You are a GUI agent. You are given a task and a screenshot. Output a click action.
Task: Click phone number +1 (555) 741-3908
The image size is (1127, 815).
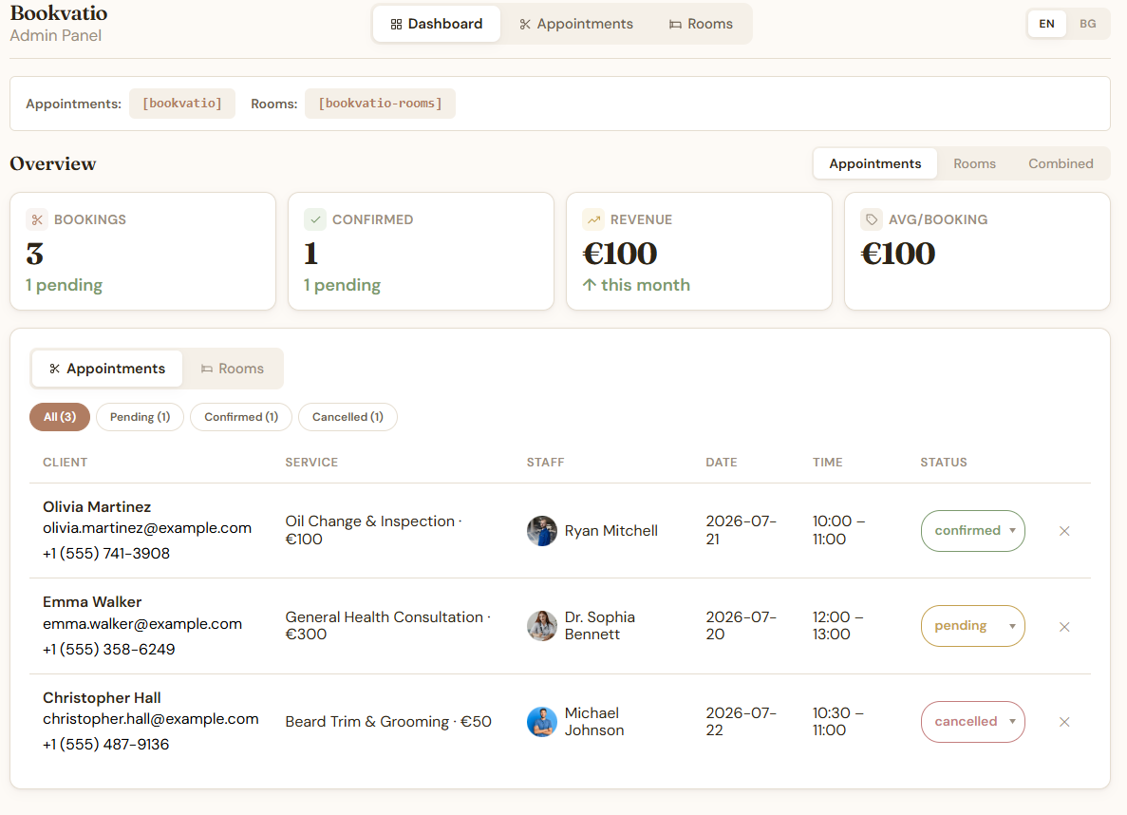point(106,553)
